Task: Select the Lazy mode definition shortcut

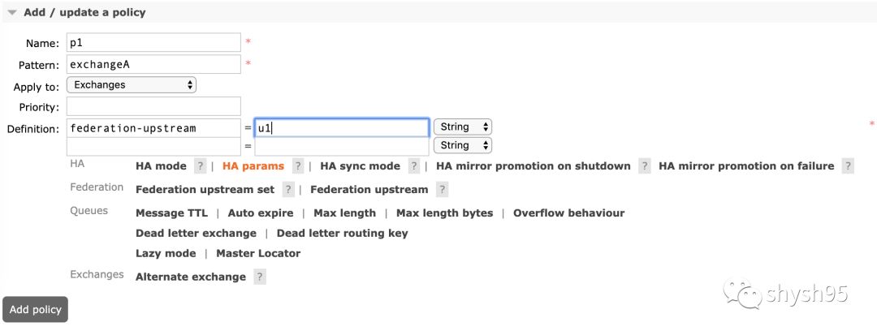Action: [166, 253]
